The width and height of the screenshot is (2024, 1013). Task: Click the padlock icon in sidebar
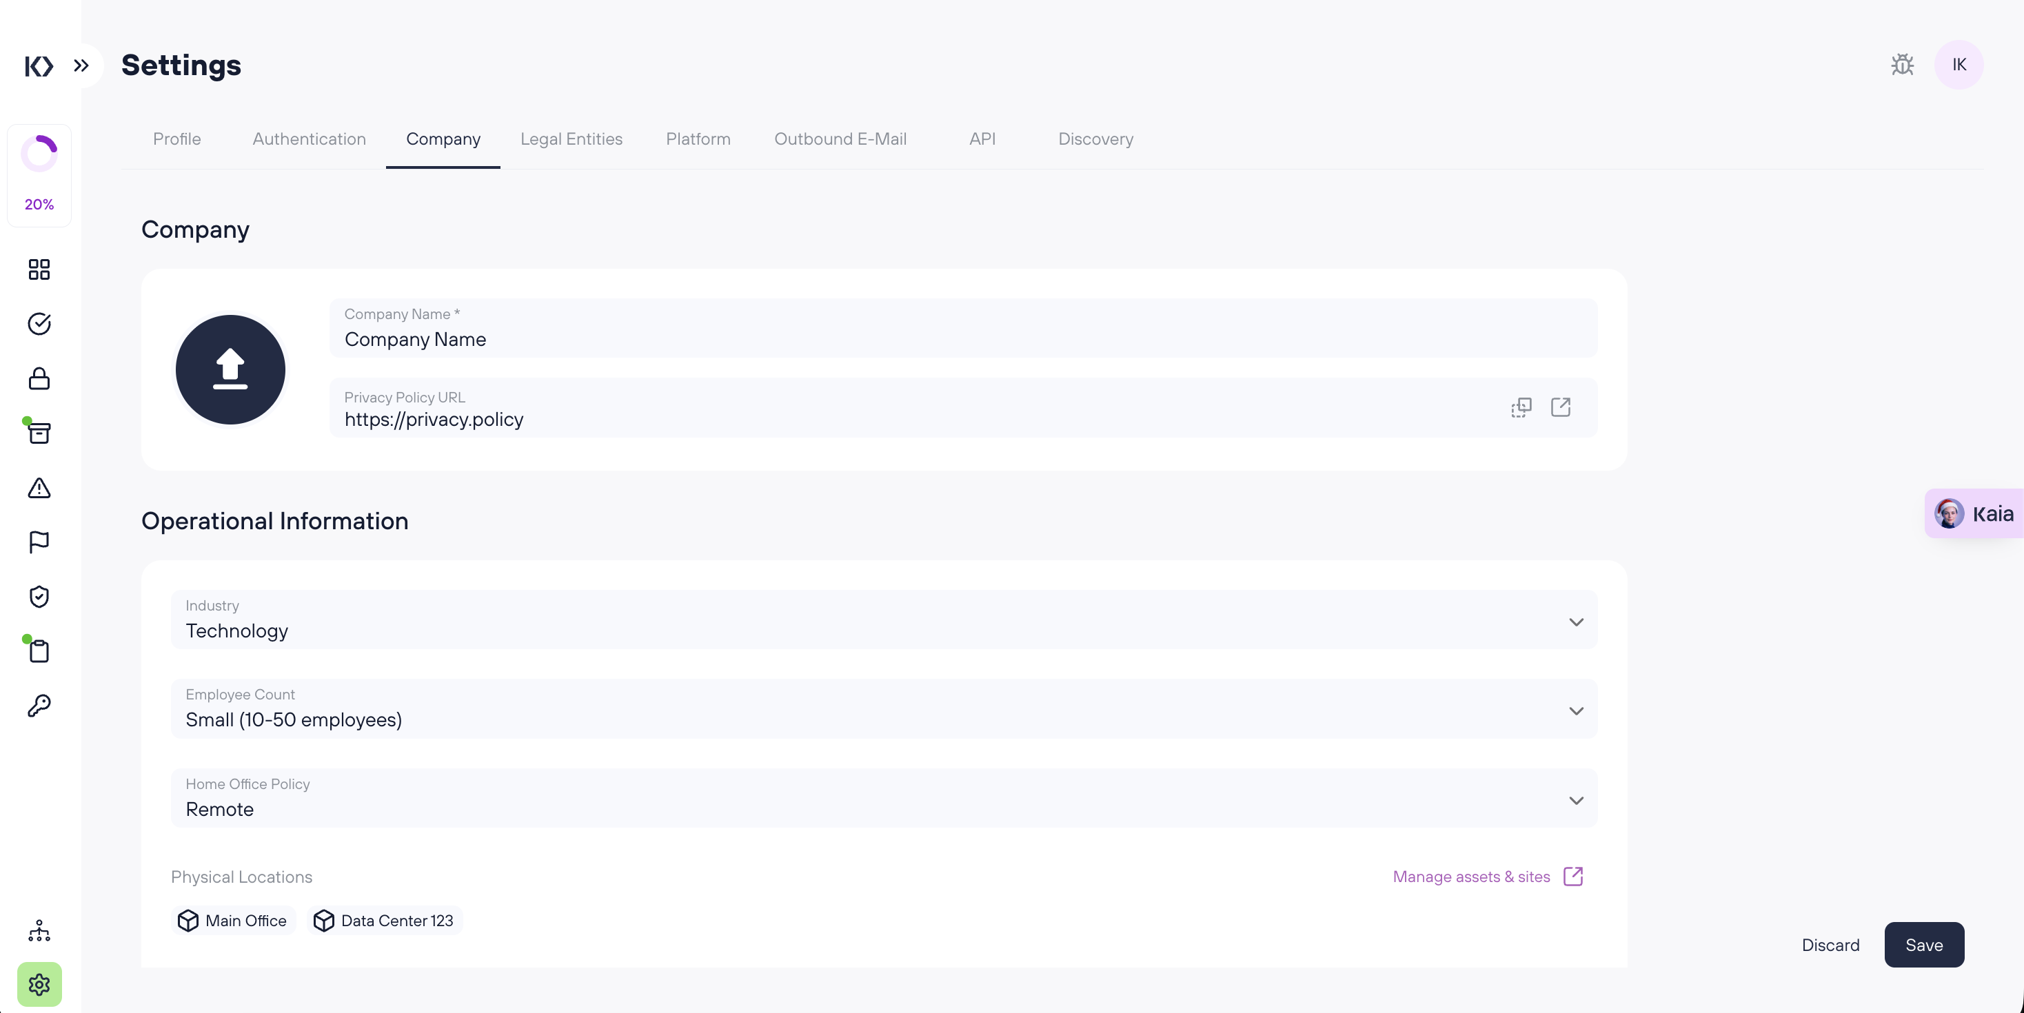click(x=39, y=378)
